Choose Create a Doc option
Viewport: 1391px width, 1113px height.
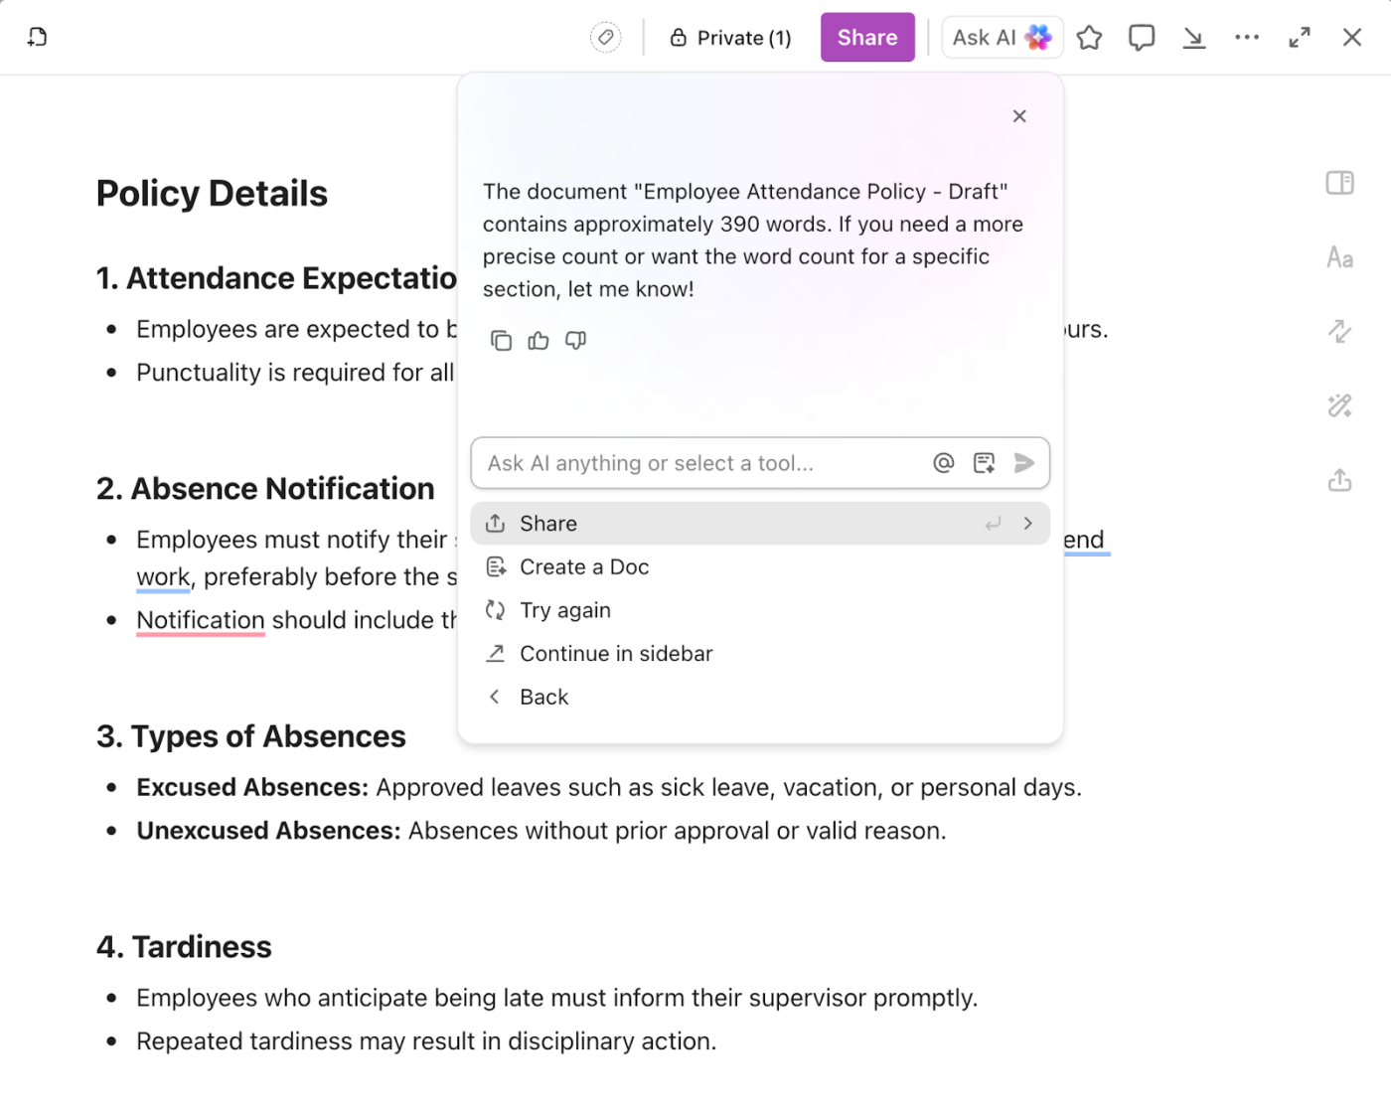click(760, 567)
